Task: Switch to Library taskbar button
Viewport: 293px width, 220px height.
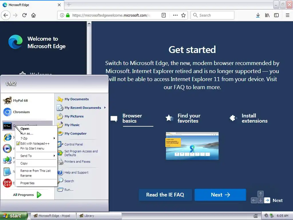Action: (99, 216)
